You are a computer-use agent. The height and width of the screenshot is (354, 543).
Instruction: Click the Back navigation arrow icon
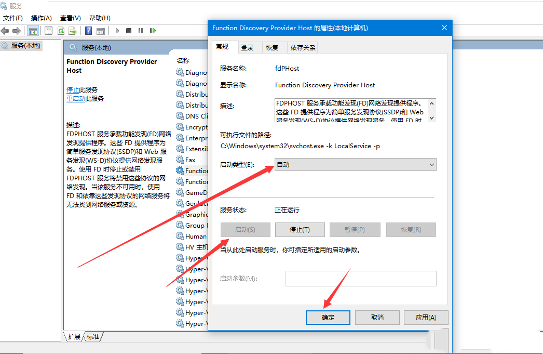(5, 30)
